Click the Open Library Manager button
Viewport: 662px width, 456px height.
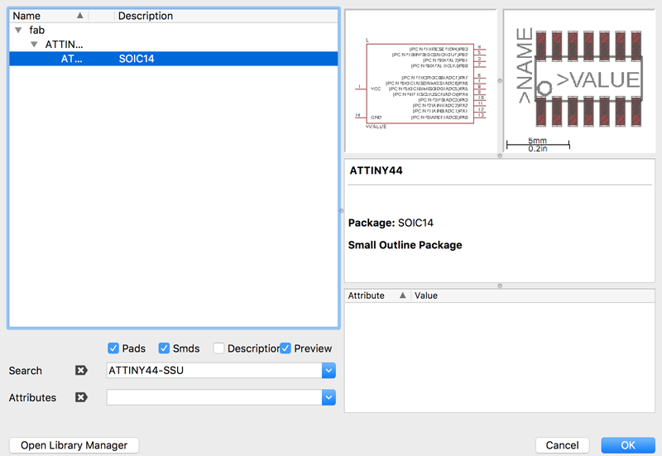coord(74,445)
